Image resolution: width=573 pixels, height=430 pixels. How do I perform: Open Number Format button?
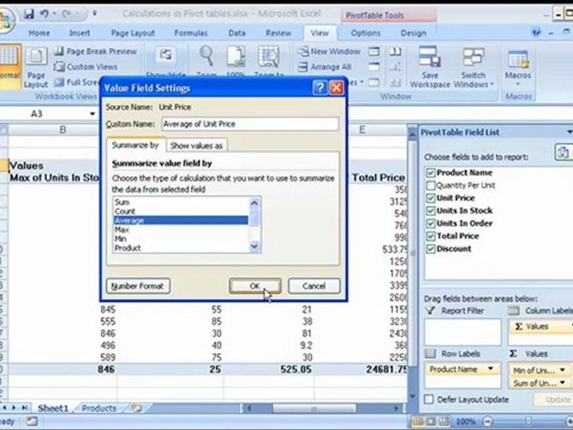tap(138, 286)
